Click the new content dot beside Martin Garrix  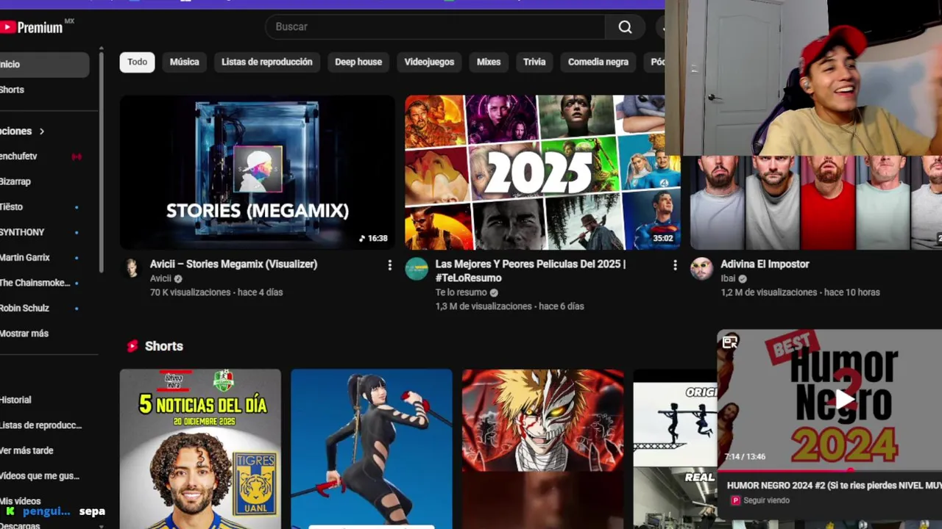pyautogui.click(x=77, y=258)
